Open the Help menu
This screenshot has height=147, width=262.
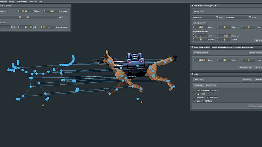(40, 2)
